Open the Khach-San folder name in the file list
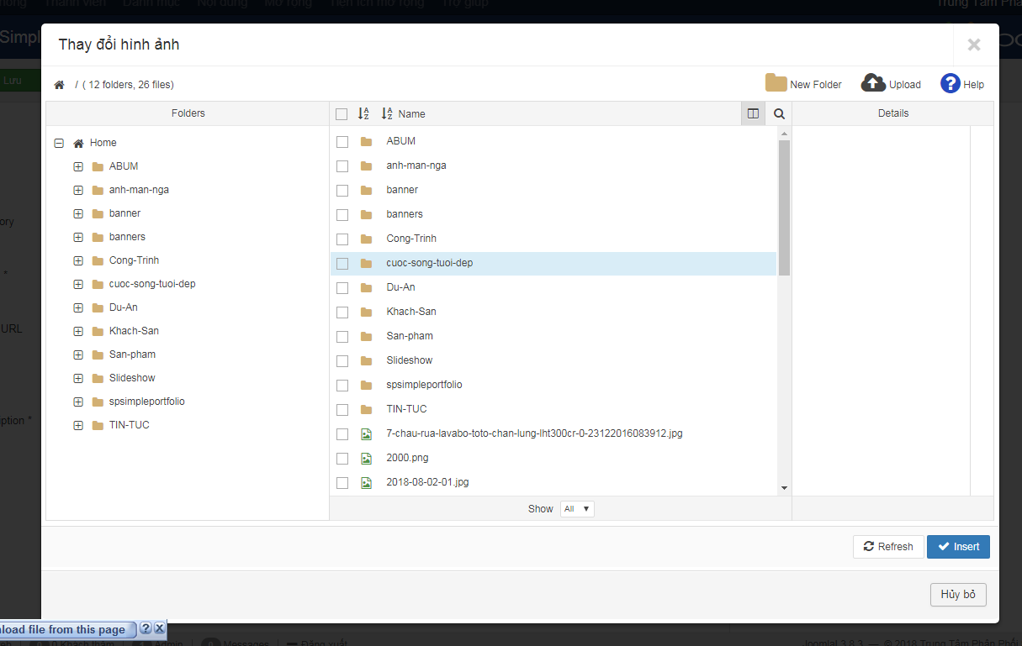The image size is (1022, 646). point(411,312)
